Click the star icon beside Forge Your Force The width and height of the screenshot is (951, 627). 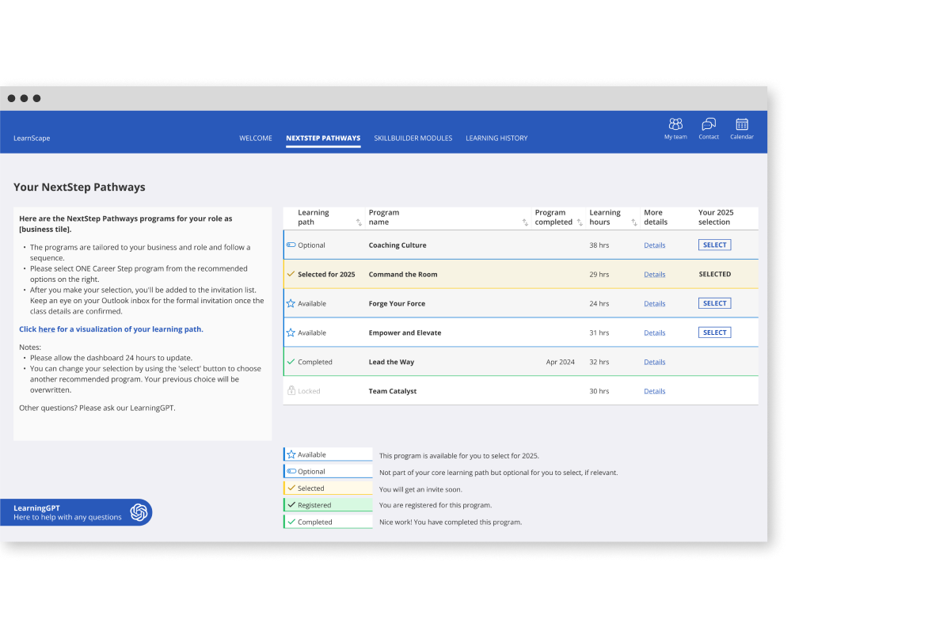click(x=291, y=303)
